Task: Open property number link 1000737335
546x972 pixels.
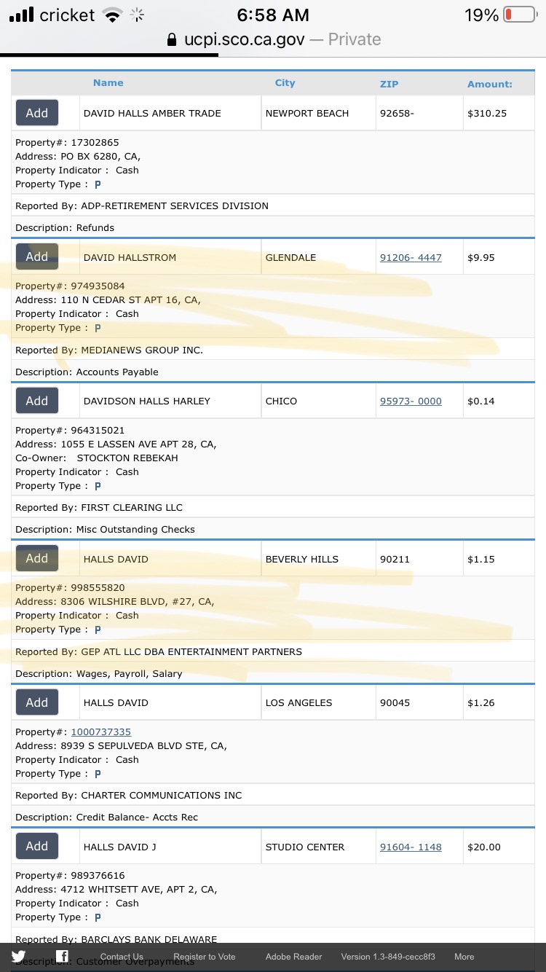Action: click(x=101, y=732)
